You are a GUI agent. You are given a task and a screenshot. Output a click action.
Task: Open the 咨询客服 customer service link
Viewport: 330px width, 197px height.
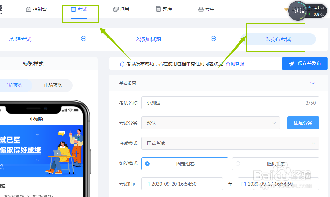[235, 63]
